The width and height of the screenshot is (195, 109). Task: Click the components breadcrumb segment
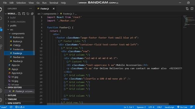point(50,14)
